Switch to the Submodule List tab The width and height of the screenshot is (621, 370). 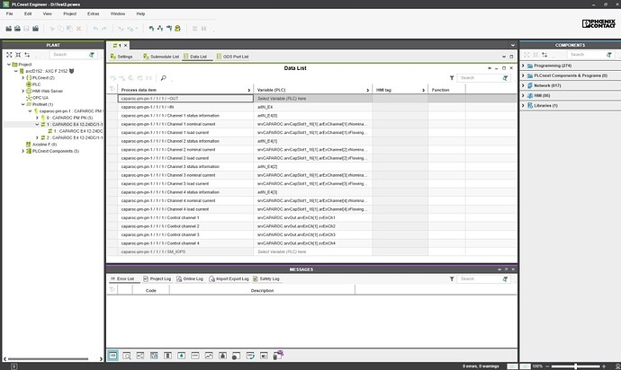click(x=161, y=57)
